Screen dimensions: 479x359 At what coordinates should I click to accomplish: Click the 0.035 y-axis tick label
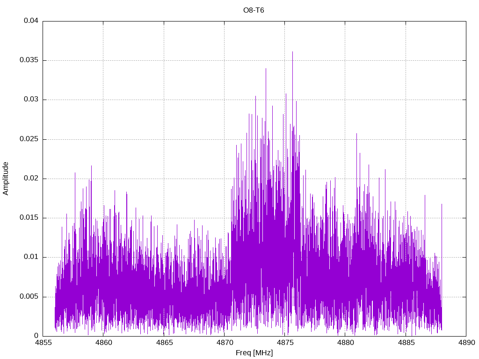point(29,60)
